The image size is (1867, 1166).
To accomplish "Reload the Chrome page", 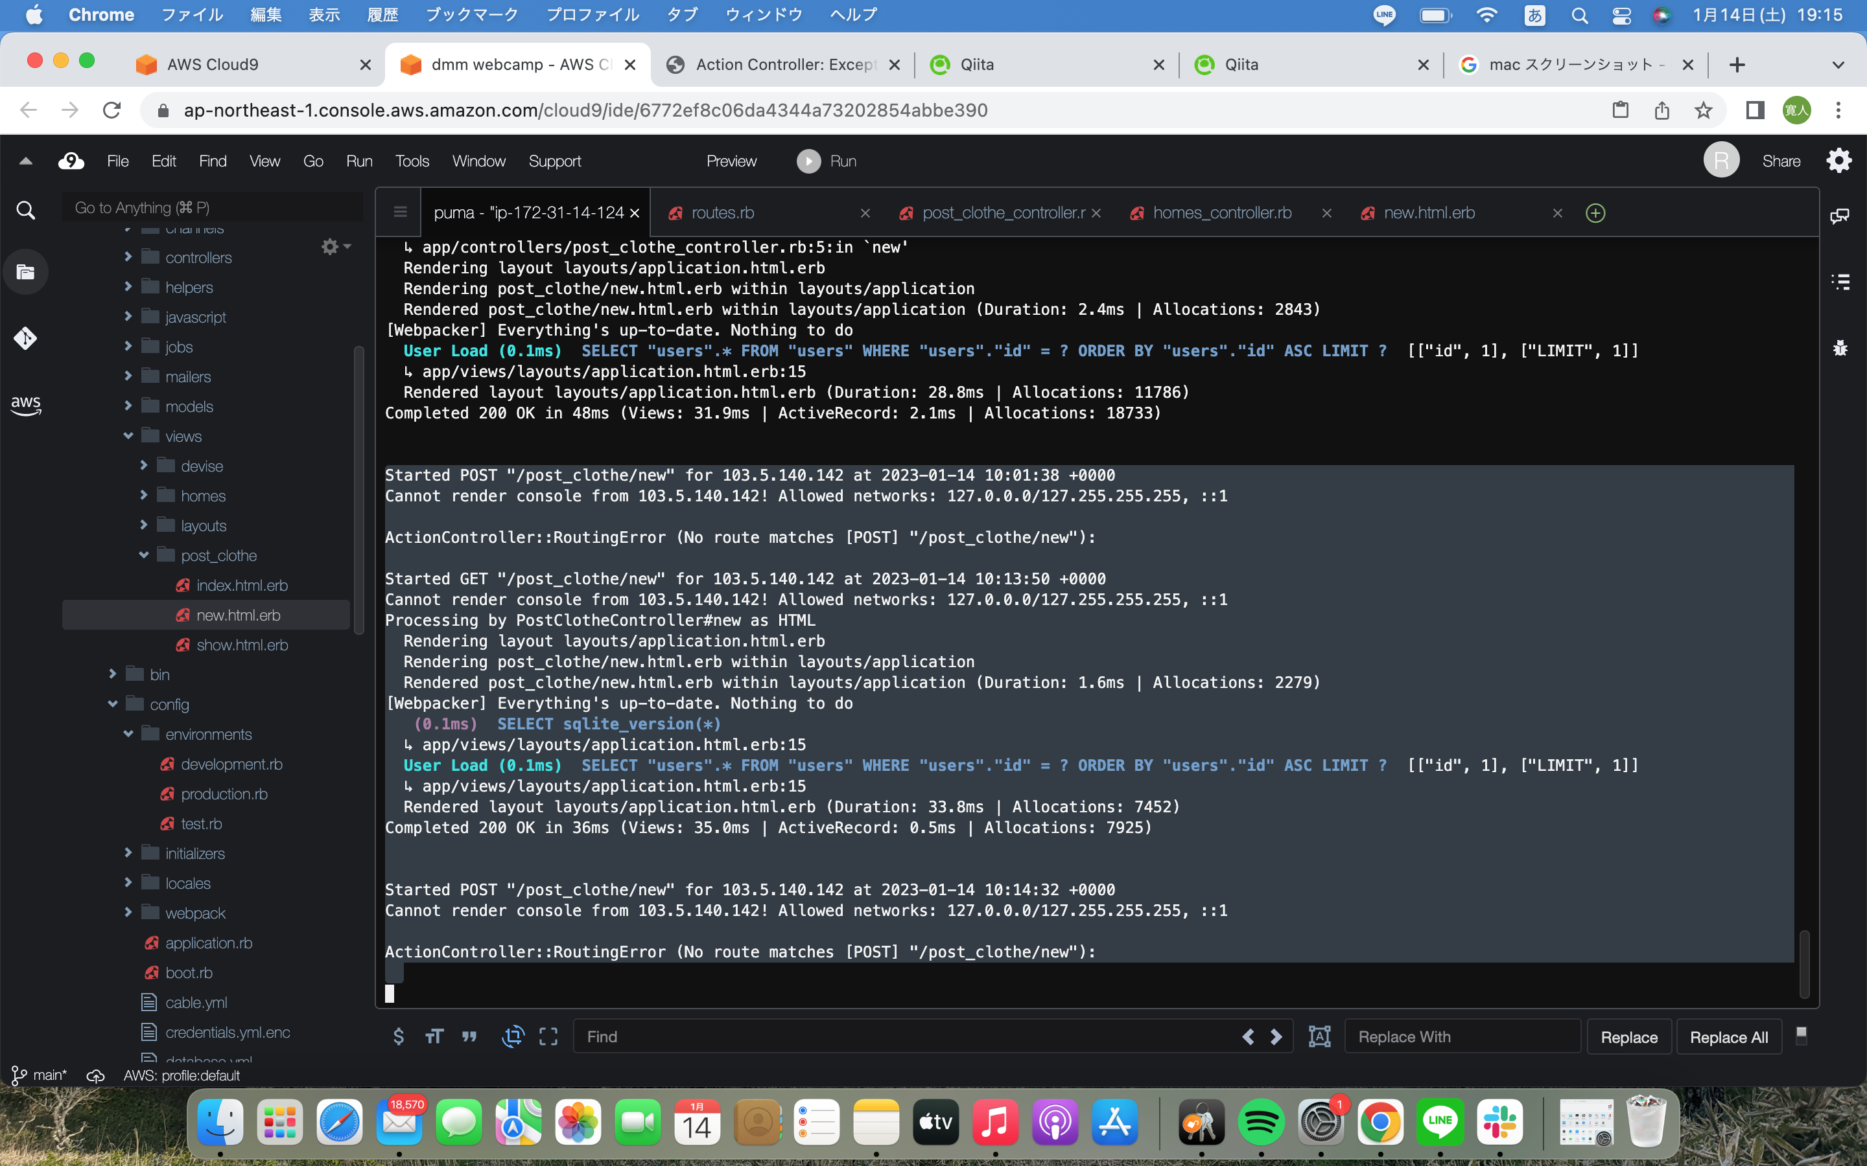I will coord(112,110).
